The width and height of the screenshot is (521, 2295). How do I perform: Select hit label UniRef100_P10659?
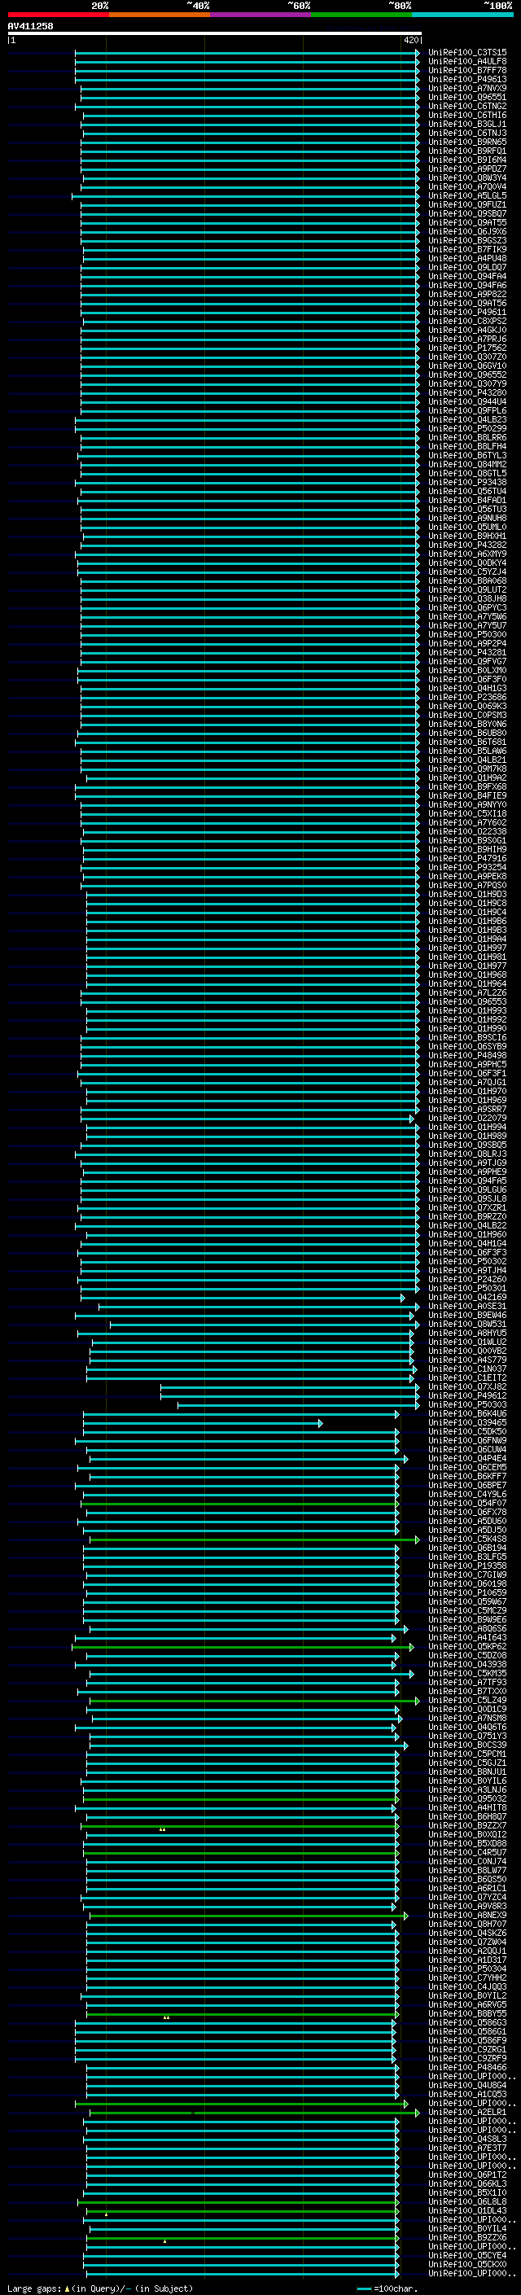click(x=467, y=1592)
